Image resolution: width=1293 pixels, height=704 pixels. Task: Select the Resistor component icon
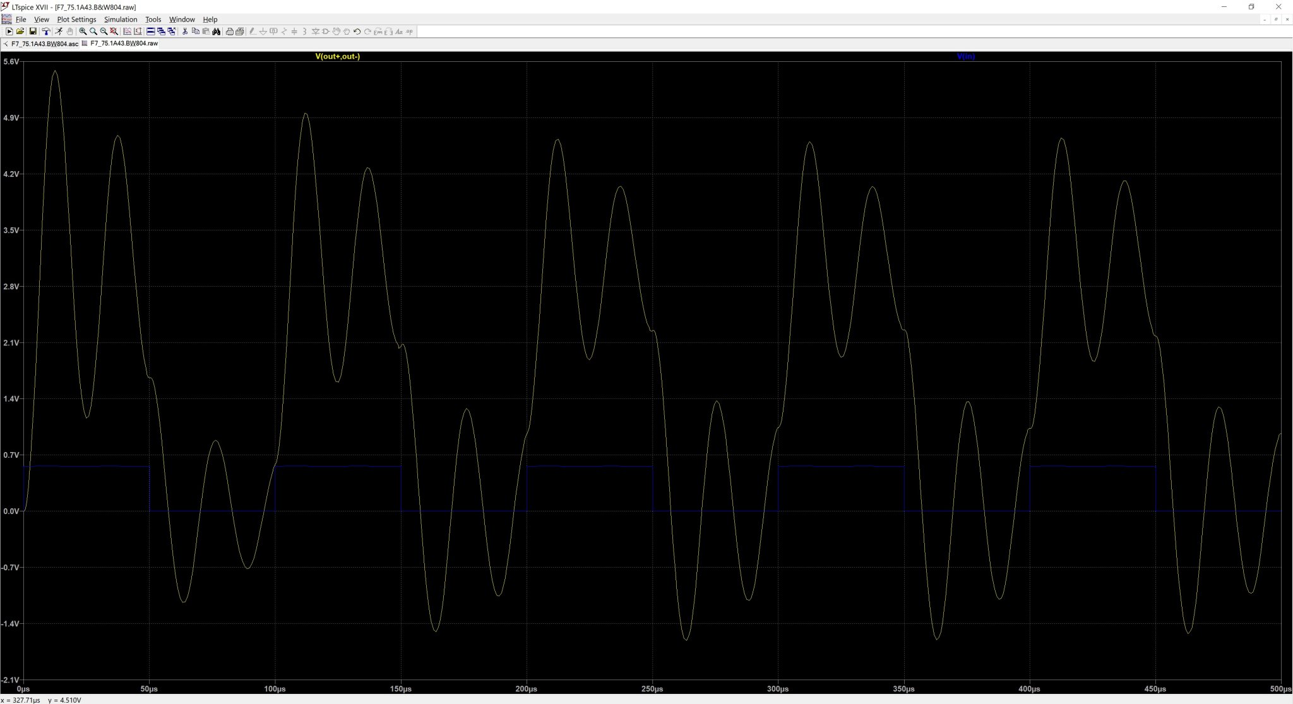click(x=284, y=32)
